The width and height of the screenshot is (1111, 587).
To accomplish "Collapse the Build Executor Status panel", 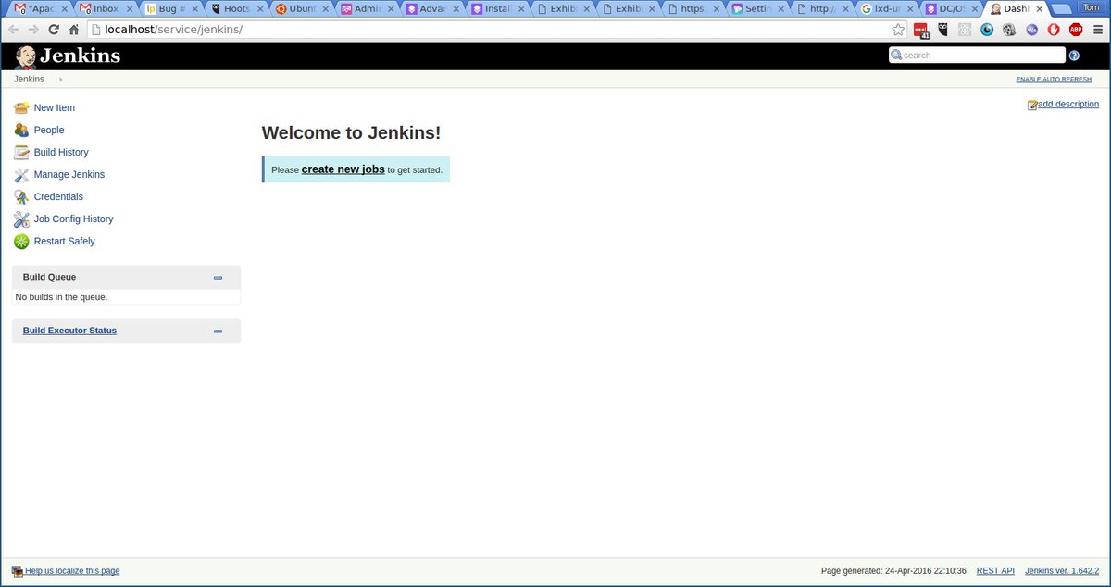I will pos(218,331).
